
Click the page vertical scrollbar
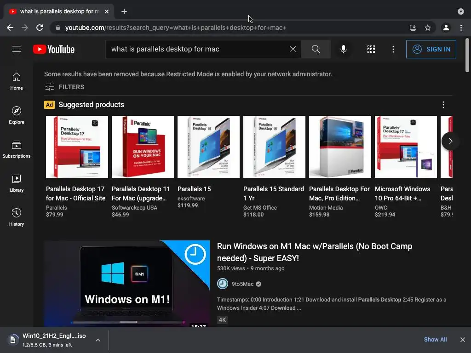click(467, 56)
